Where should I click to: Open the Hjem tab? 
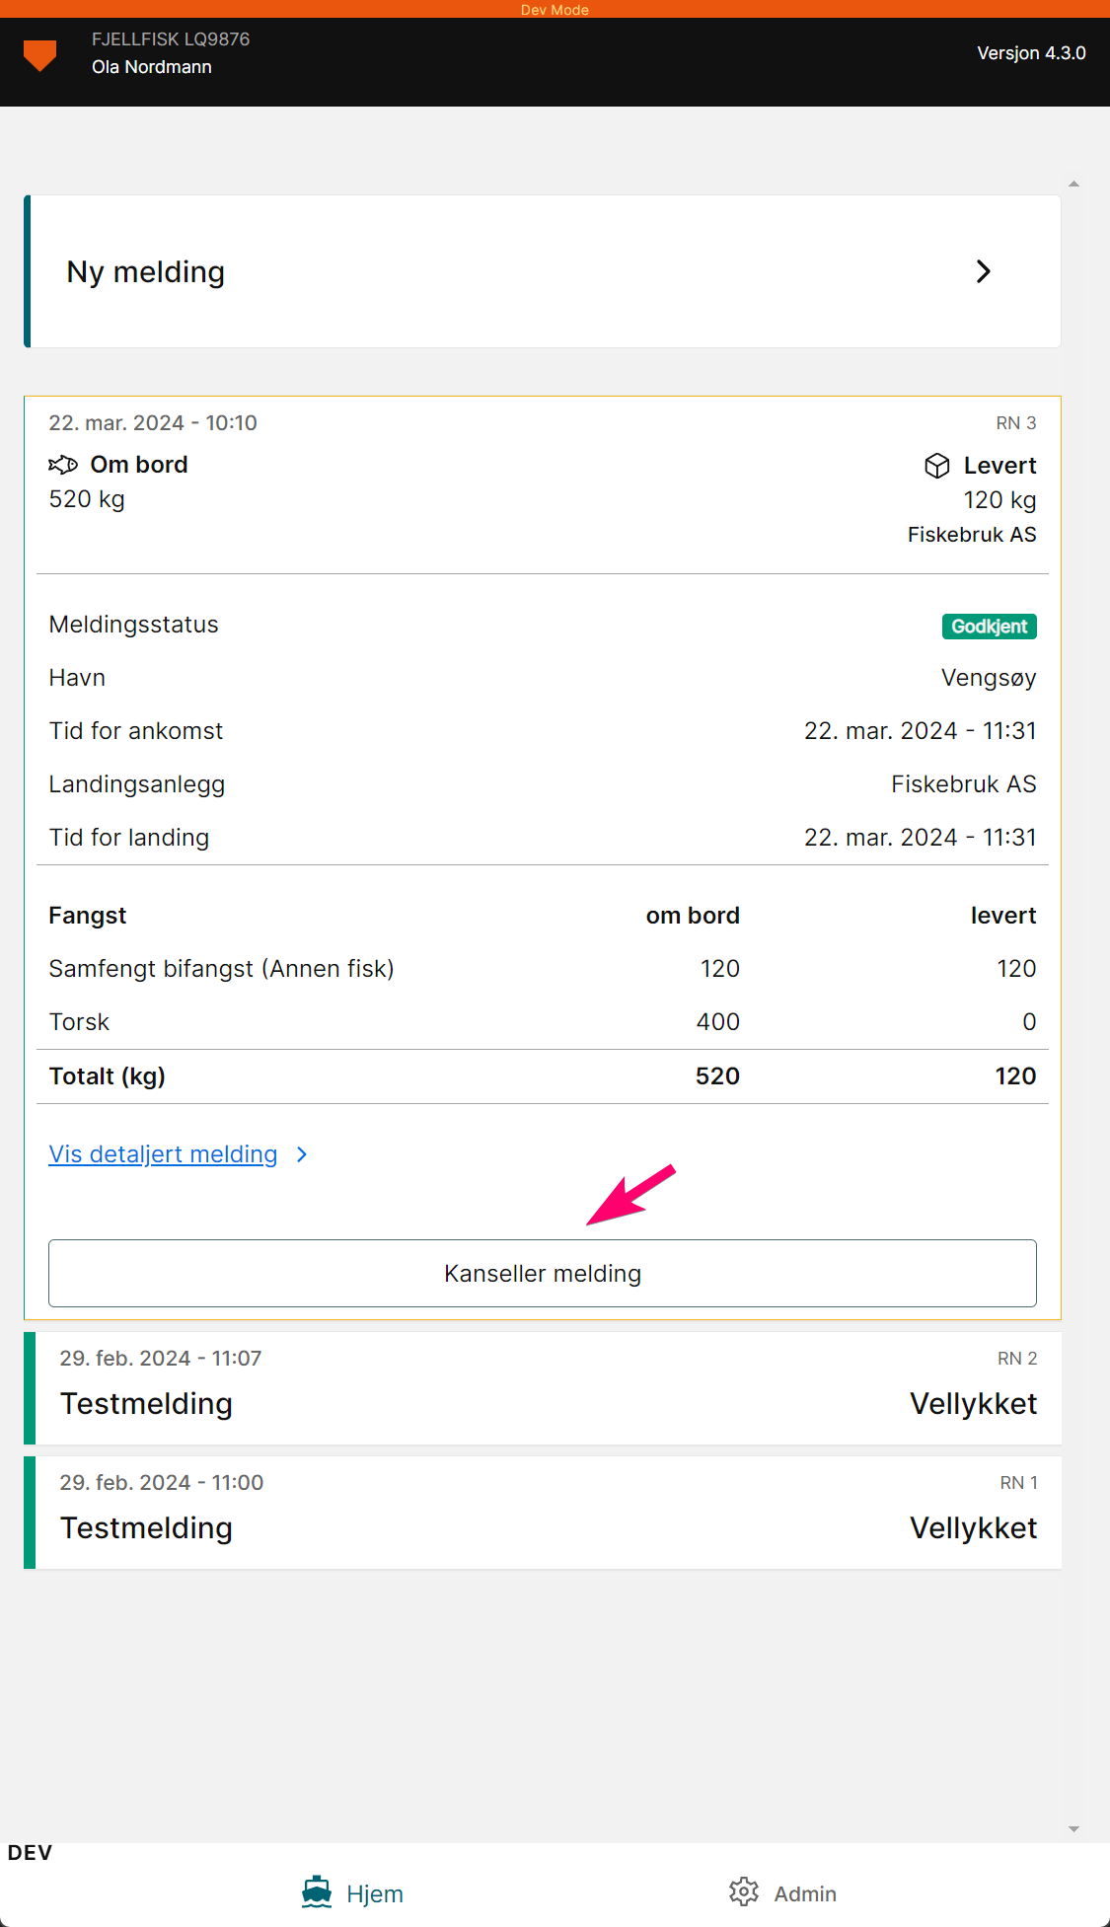click(x=352, y=1892)
